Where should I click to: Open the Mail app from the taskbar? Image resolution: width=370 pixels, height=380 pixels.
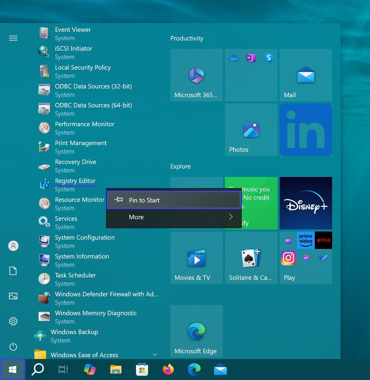click(x=220, y=370)
